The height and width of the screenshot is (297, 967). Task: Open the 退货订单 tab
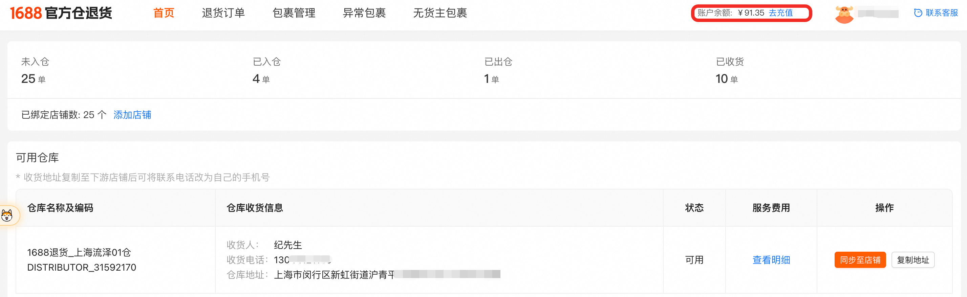(223, 13)
